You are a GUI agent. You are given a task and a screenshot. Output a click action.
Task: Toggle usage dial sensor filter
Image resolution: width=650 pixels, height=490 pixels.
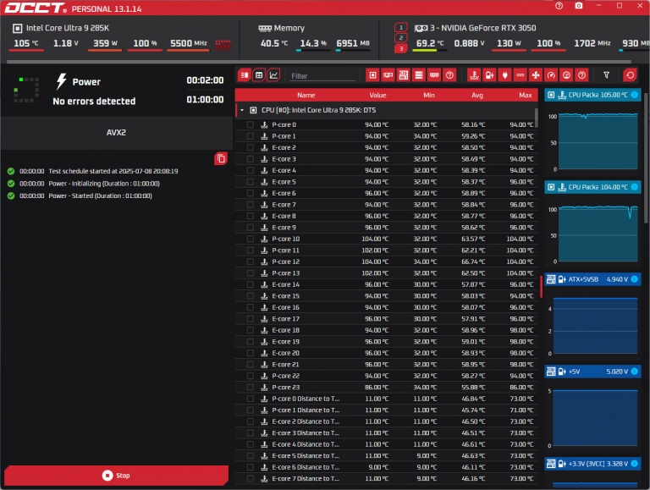pyautogui.click(x=566, y=75)
